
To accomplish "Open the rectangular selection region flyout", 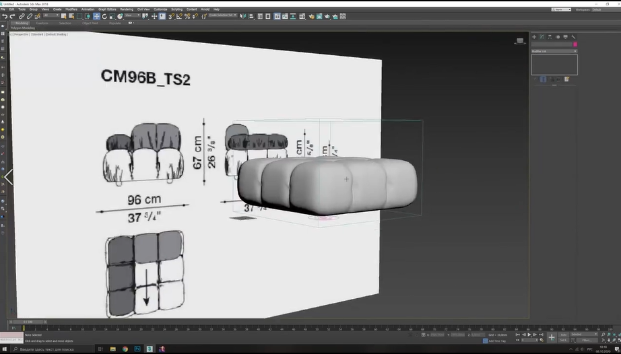I will pos(79,16).
